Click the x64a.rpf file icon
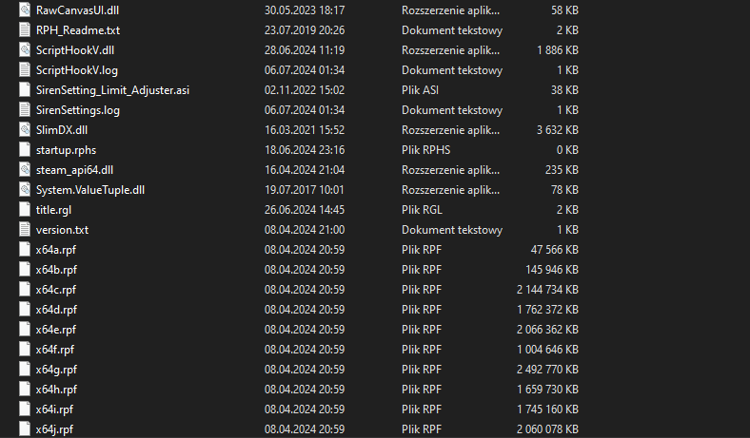Screen dimensions: 750x438 [x=25, y=249]
